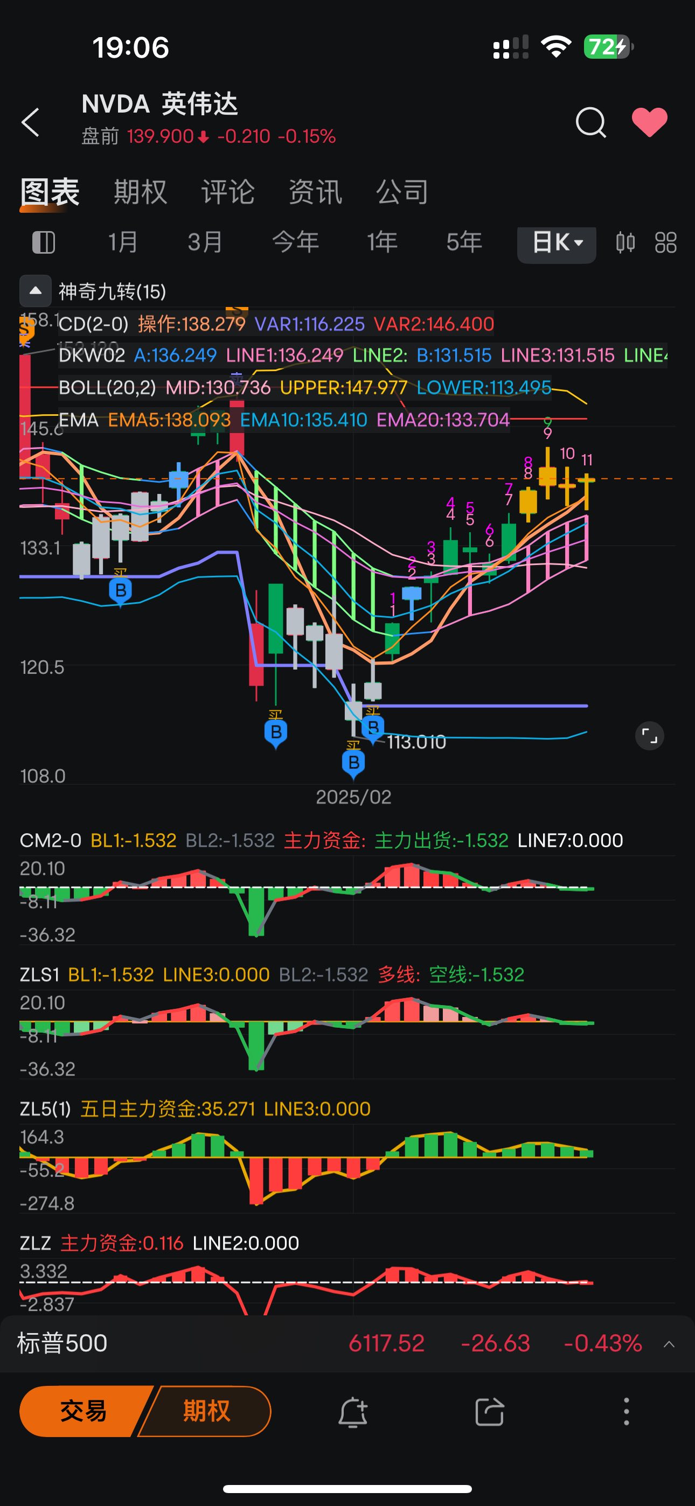Open the 公司 tab
The image size is (695, 1506).
point(402,192)
